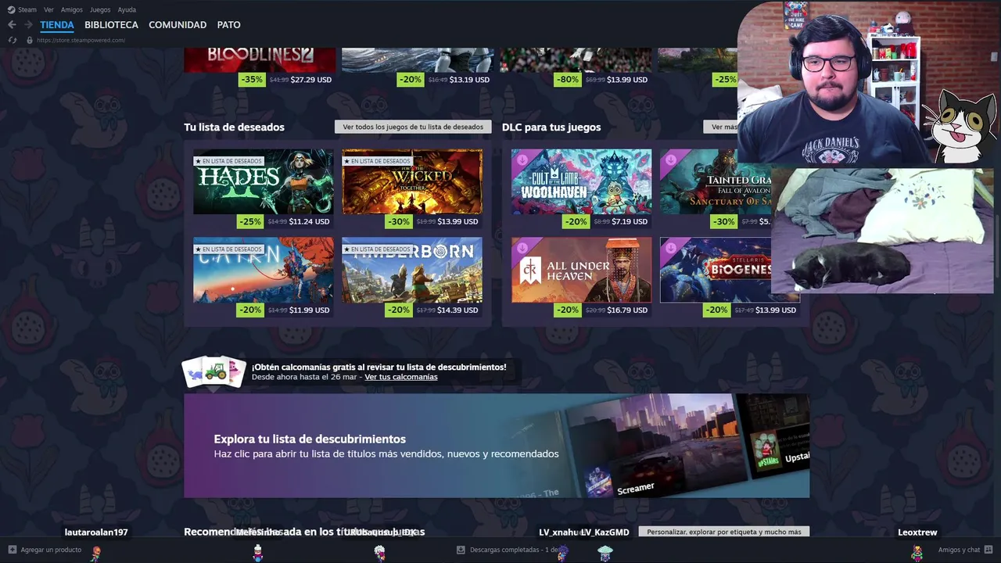
Task: Open the PATO profile tab
Action: [228, 25]
